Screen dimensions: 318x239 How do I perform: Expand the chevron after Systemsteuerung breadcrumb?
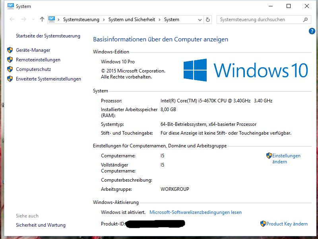click(104, 20)
